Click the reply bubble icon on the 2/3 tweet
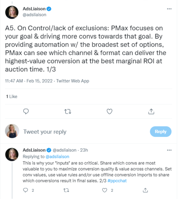 point(26,190)
